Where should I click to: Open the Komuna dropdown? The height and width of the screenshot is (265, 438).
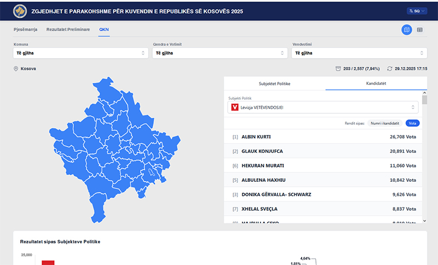(80, 53)
